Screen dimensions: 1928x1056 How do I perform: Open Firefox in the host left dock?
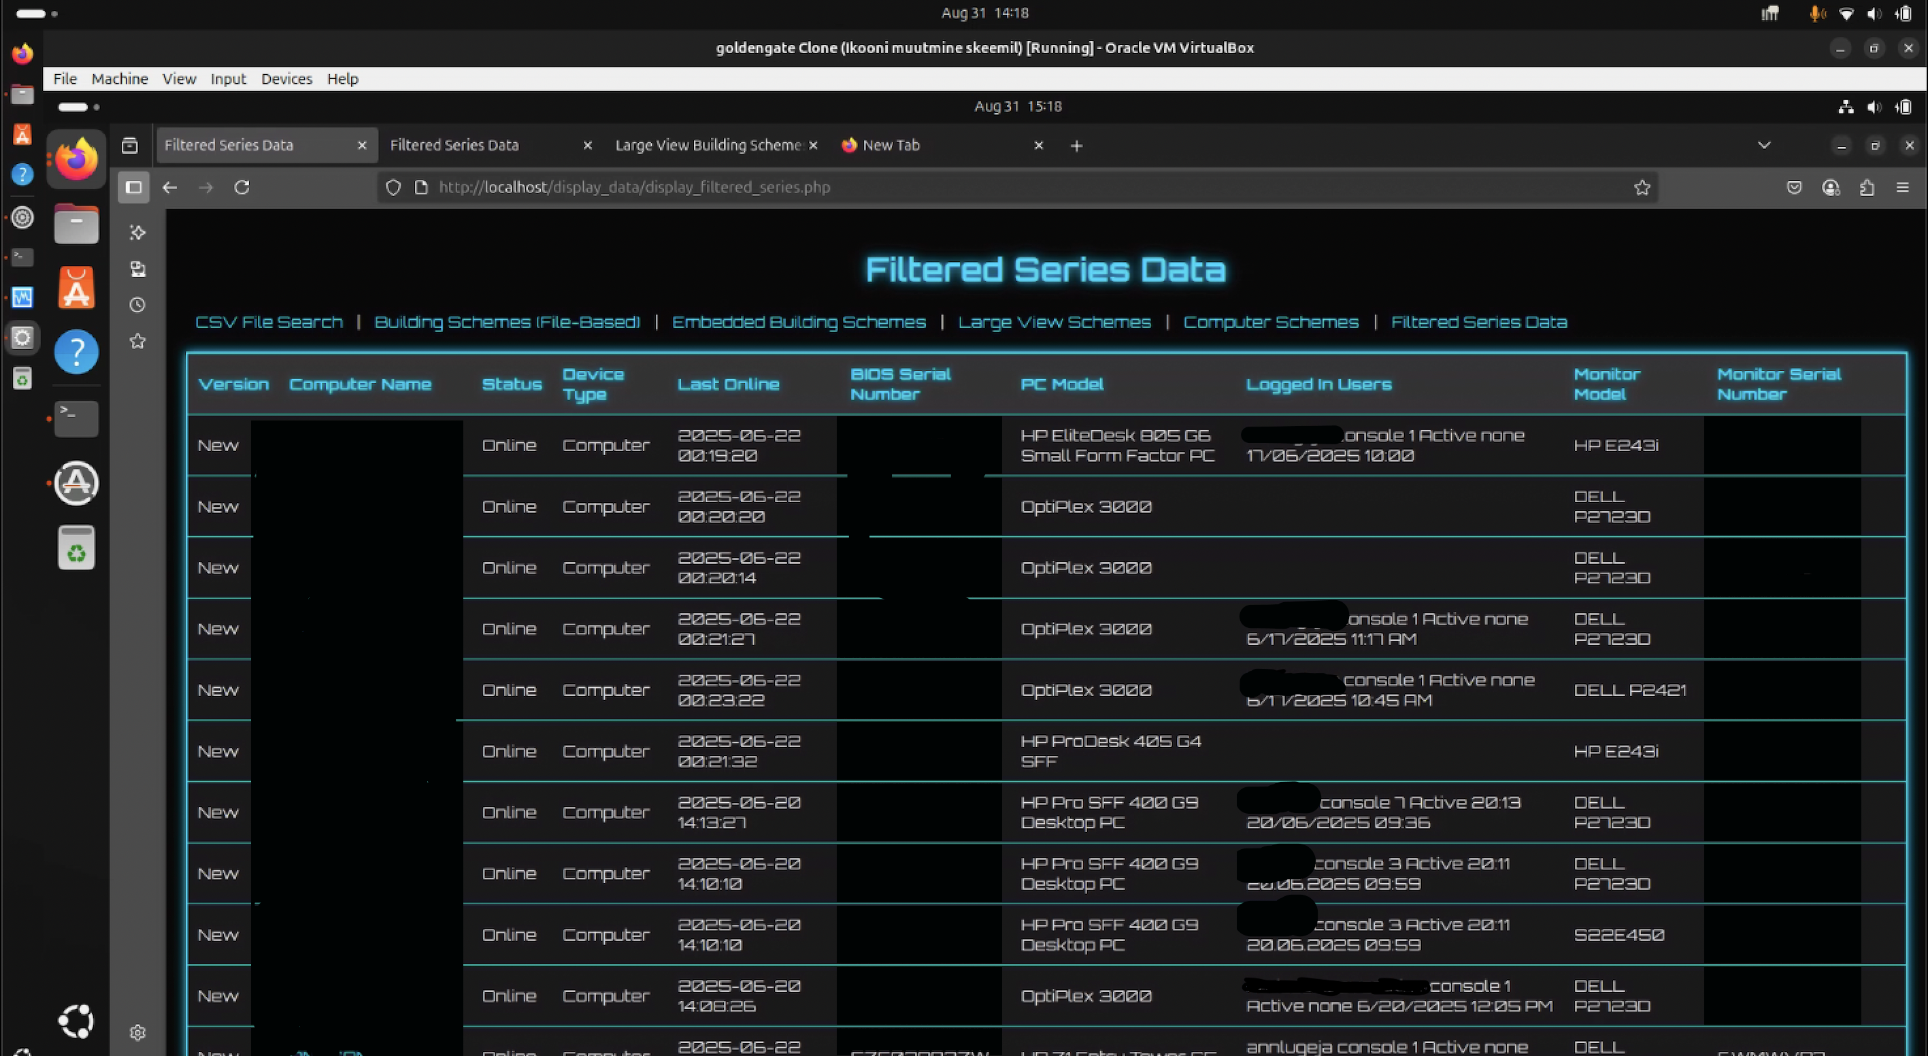(22, 54)
